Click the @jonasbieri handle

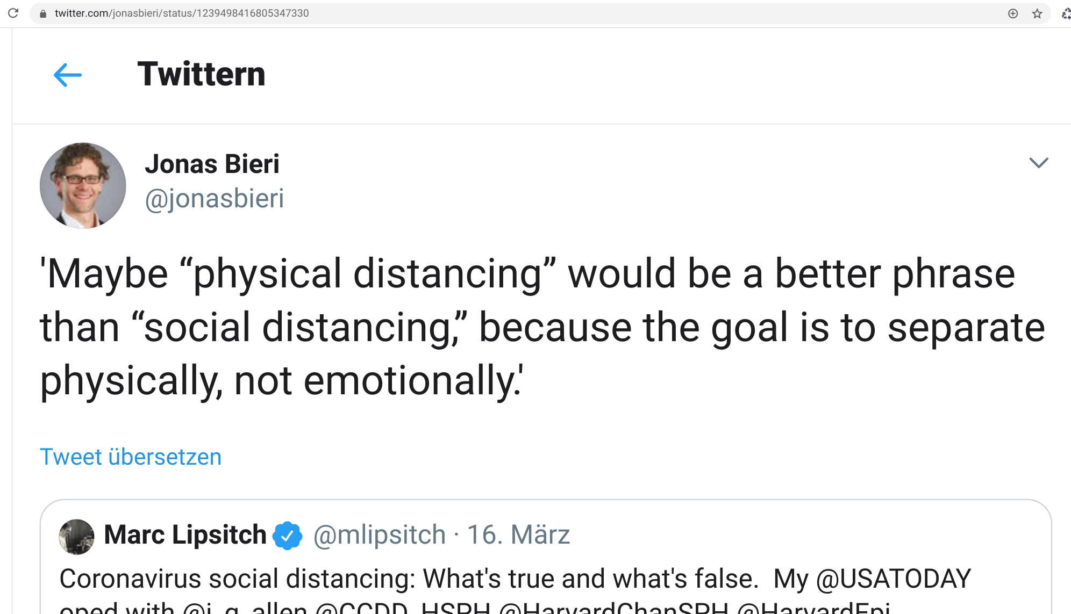pos(214,199)
